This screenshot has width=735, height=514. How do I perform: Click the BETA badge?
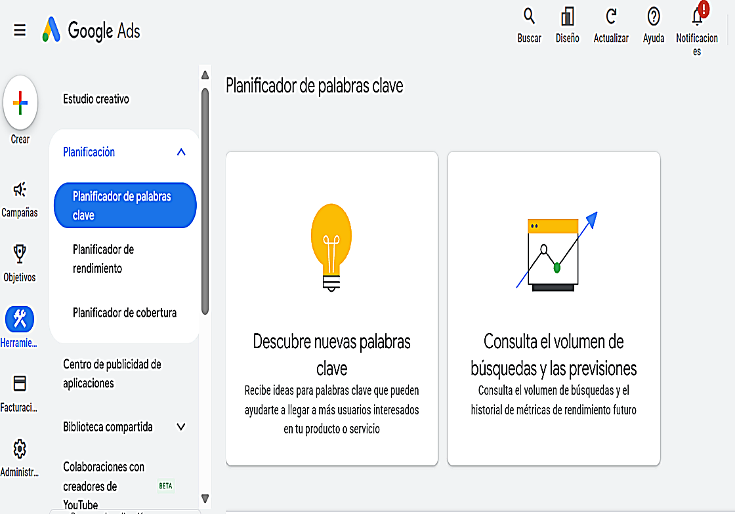165,486
